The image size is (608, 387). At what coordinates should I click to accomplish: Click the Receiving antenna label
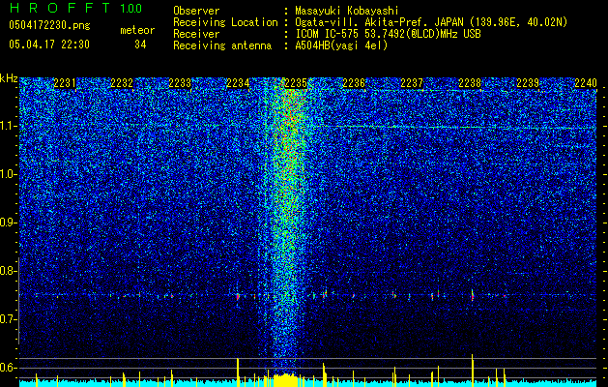[x=222, y=45]
